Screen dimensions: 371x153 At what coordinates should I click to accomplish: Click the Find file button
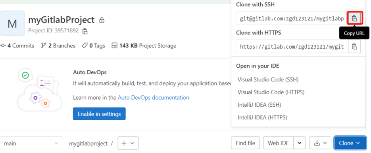[x=245, y=143]
